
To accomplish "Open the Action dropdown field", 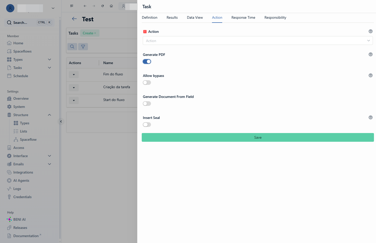I will 258,40.
